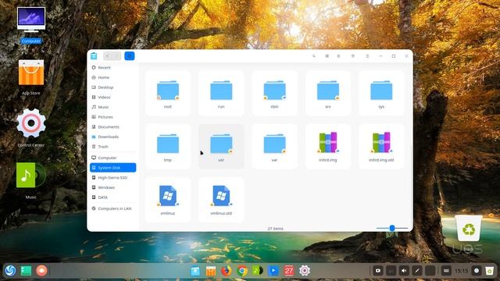Open Videos in the sidebar
This screenshot has height=281, width=500.
coord(112,97)
